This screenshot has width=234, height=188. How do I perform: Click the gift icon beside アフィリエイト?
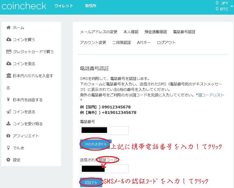tap(8, 135)
